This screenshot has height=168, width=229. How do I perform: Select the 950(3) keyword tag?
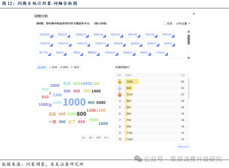(144, 53)
